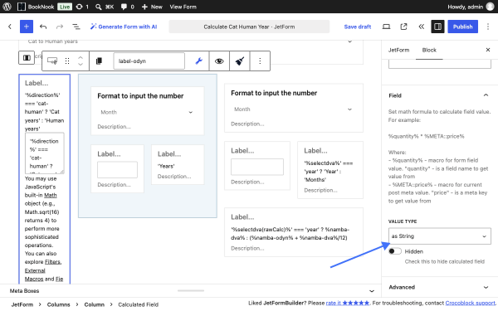Open the Document Overview list view
498x311 pixels.
tap(76, 27)
